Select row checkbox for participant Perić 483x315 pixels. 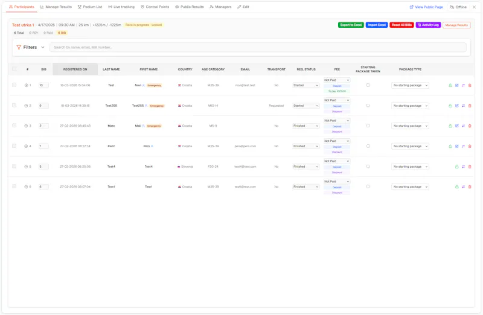pos(14,145)
